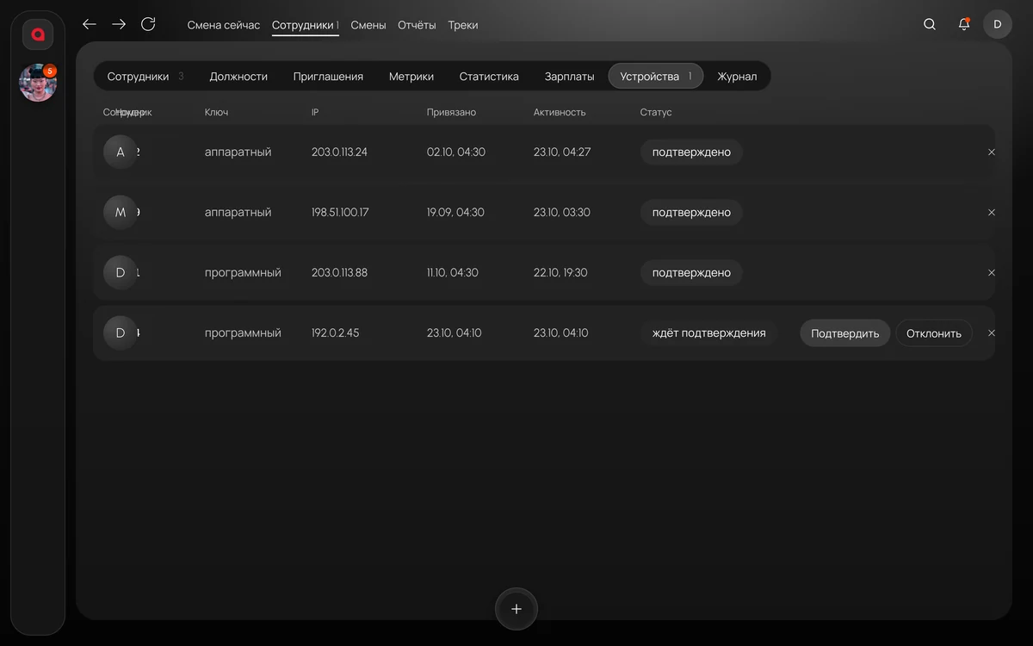Open the Журнал tab
The image size is (1033, 646).
tap(737, 76)
